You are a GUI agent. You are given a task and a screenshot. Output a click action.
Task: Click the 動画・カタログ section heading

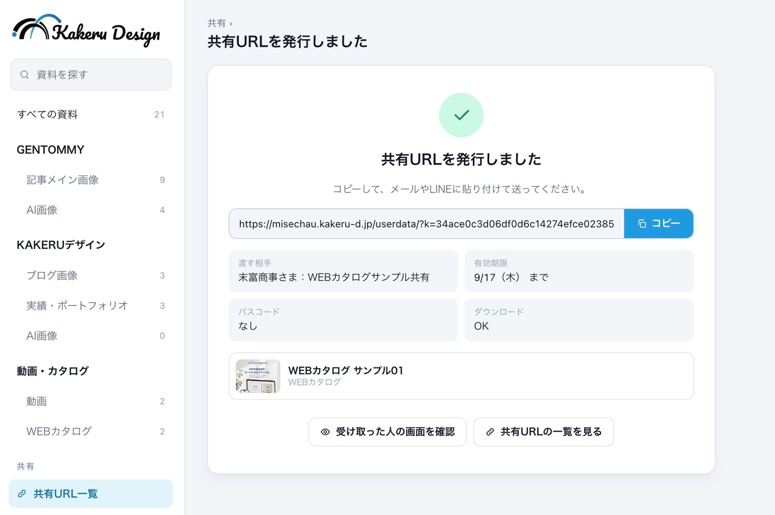point(53,371)
